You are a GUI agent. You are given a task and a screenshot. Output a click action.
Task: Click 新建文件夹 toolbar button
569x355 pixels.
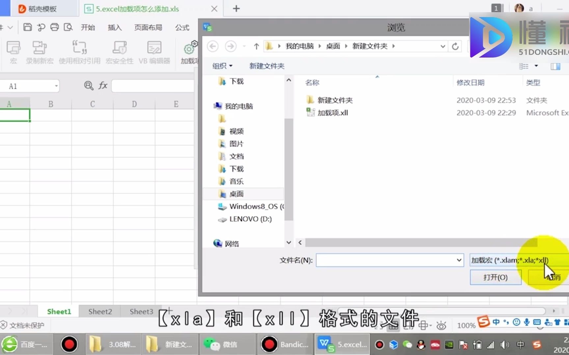(x=267, y=66)
